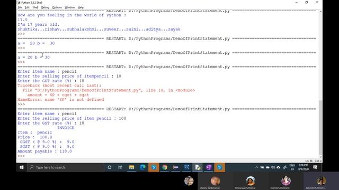Open the Options menu
Screen dimensions: 339x190
(57, 7)
